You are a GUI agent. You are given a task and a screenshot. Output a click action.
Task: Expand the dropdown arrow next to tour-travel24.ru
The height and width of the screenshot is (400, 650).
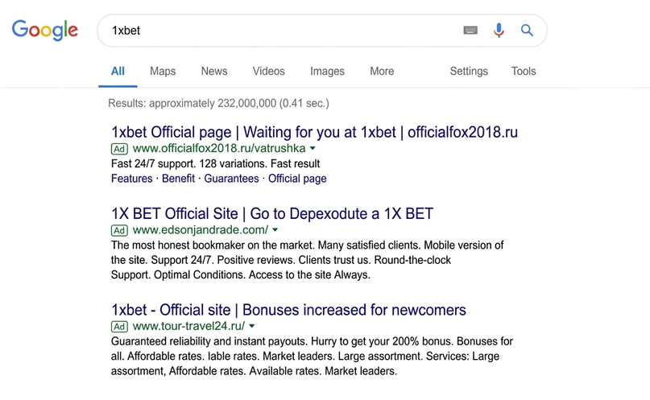pos(251,326)
